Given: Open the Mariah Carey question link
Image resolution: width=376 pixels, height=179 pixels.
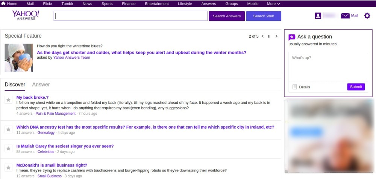Looking at the screenshot, I should (65, 146).
